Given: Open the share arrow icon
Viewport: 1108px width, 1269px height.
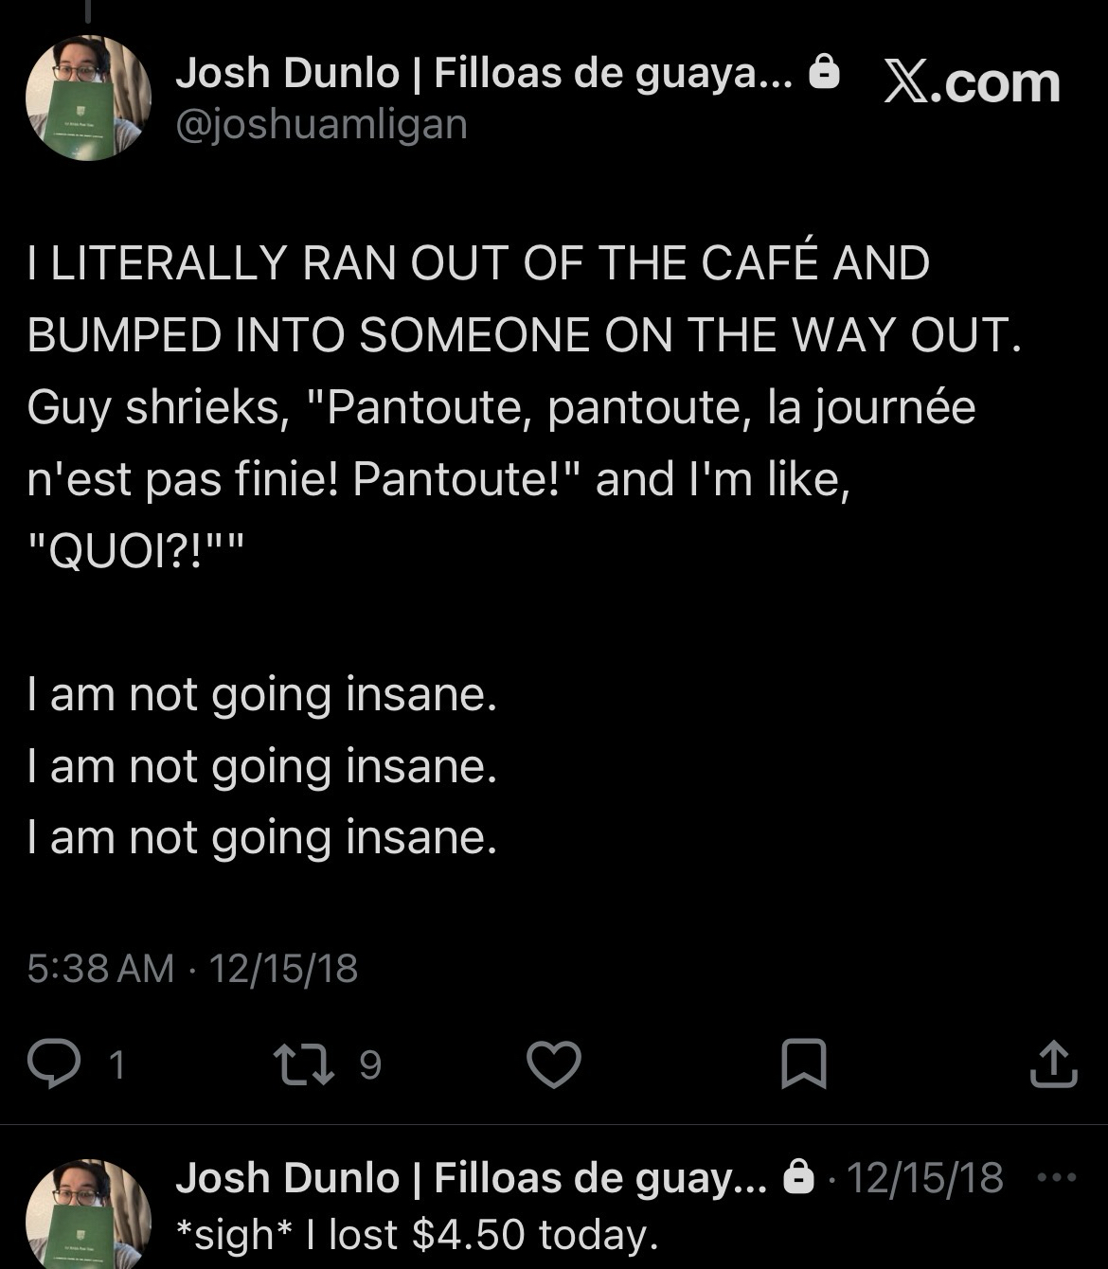Looking at the screenshot, I should click(1052, 1064).
